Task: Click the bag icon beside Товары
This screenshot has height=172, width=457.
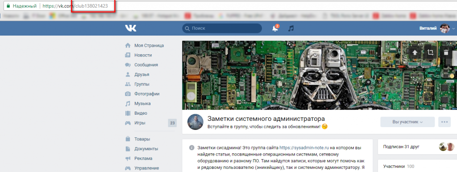Action: click(128, 139)
